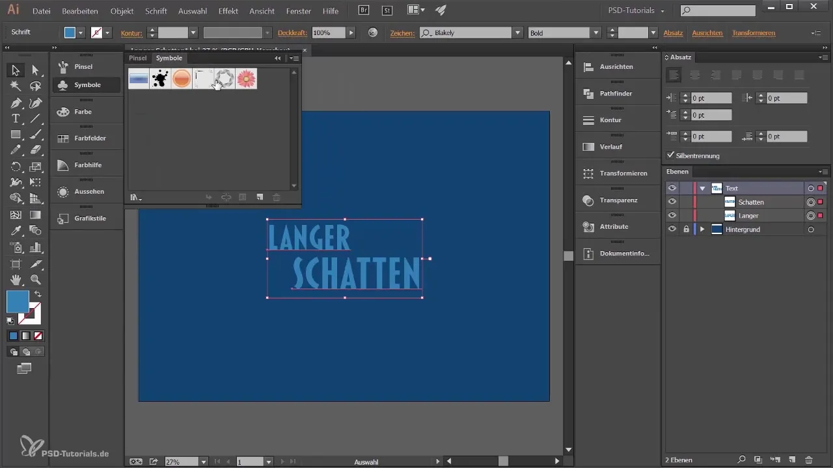Select the Line Segment tool
Screen dimensions: 833x468
(x=36, y=118)
